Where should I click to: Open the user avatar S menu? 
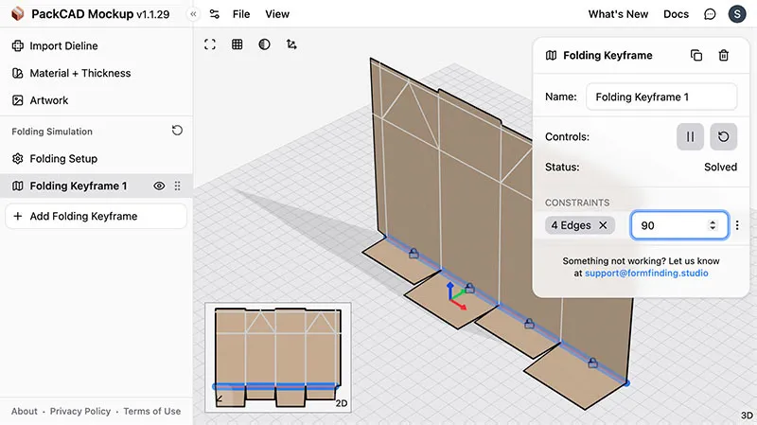[737, 14]
